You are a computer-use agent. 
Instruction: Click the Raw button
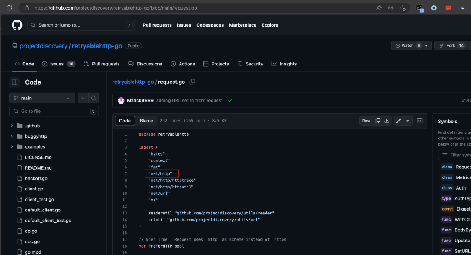pyautogui.click(x=366, y=121)
